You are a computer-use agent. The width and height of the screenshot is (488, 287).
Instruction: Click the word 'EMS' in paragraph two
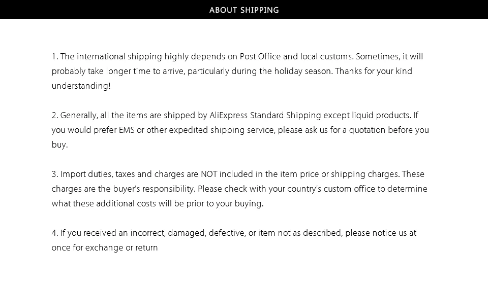pos(127,130)
